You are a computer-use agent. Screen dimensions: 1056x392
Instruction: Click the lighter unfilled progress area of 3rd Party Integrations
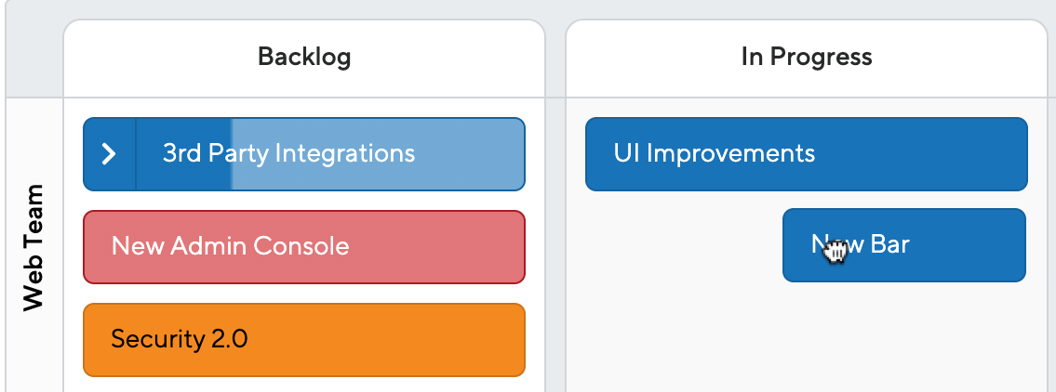(377, 154)
